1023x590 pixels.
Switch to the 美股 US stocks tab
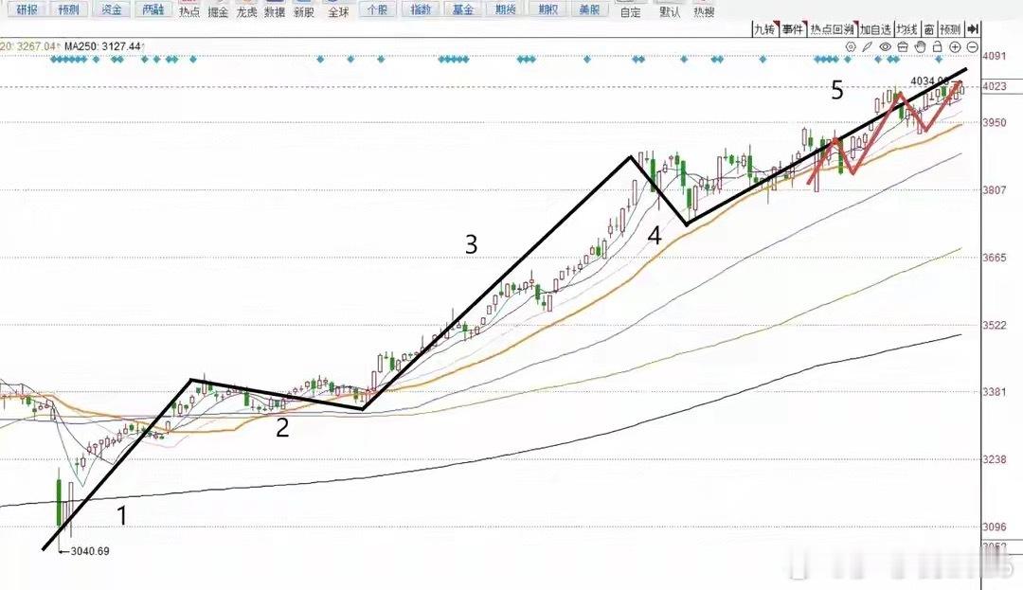[589, 9]
